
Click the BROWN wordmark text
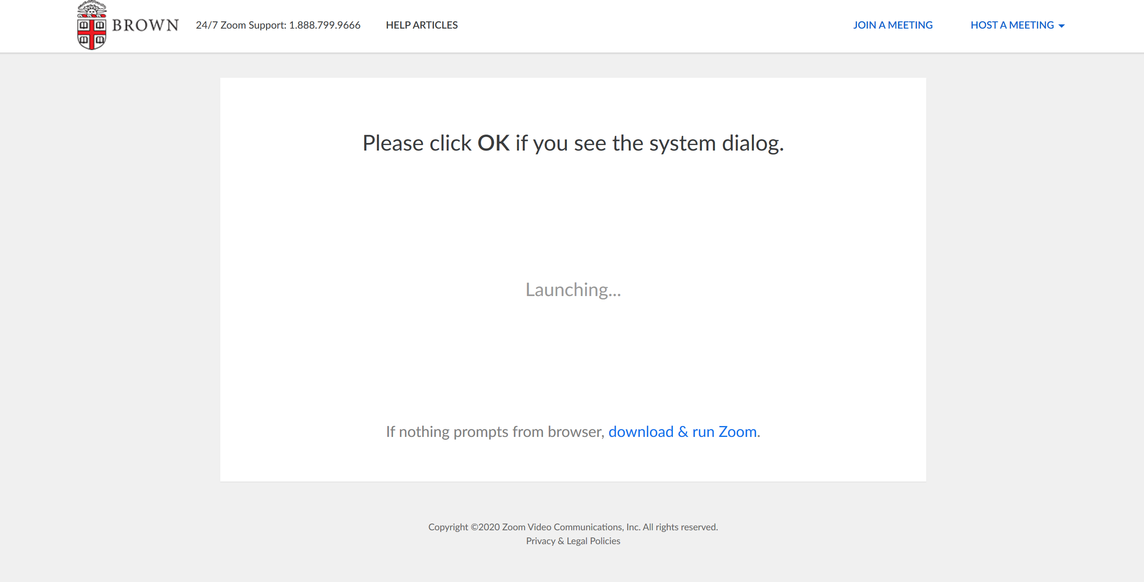(145, 25)
